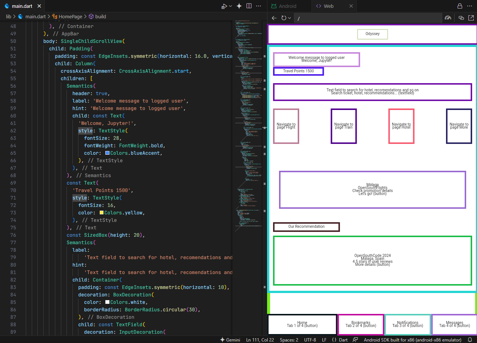Click the lock icon in preview panel

460,6
